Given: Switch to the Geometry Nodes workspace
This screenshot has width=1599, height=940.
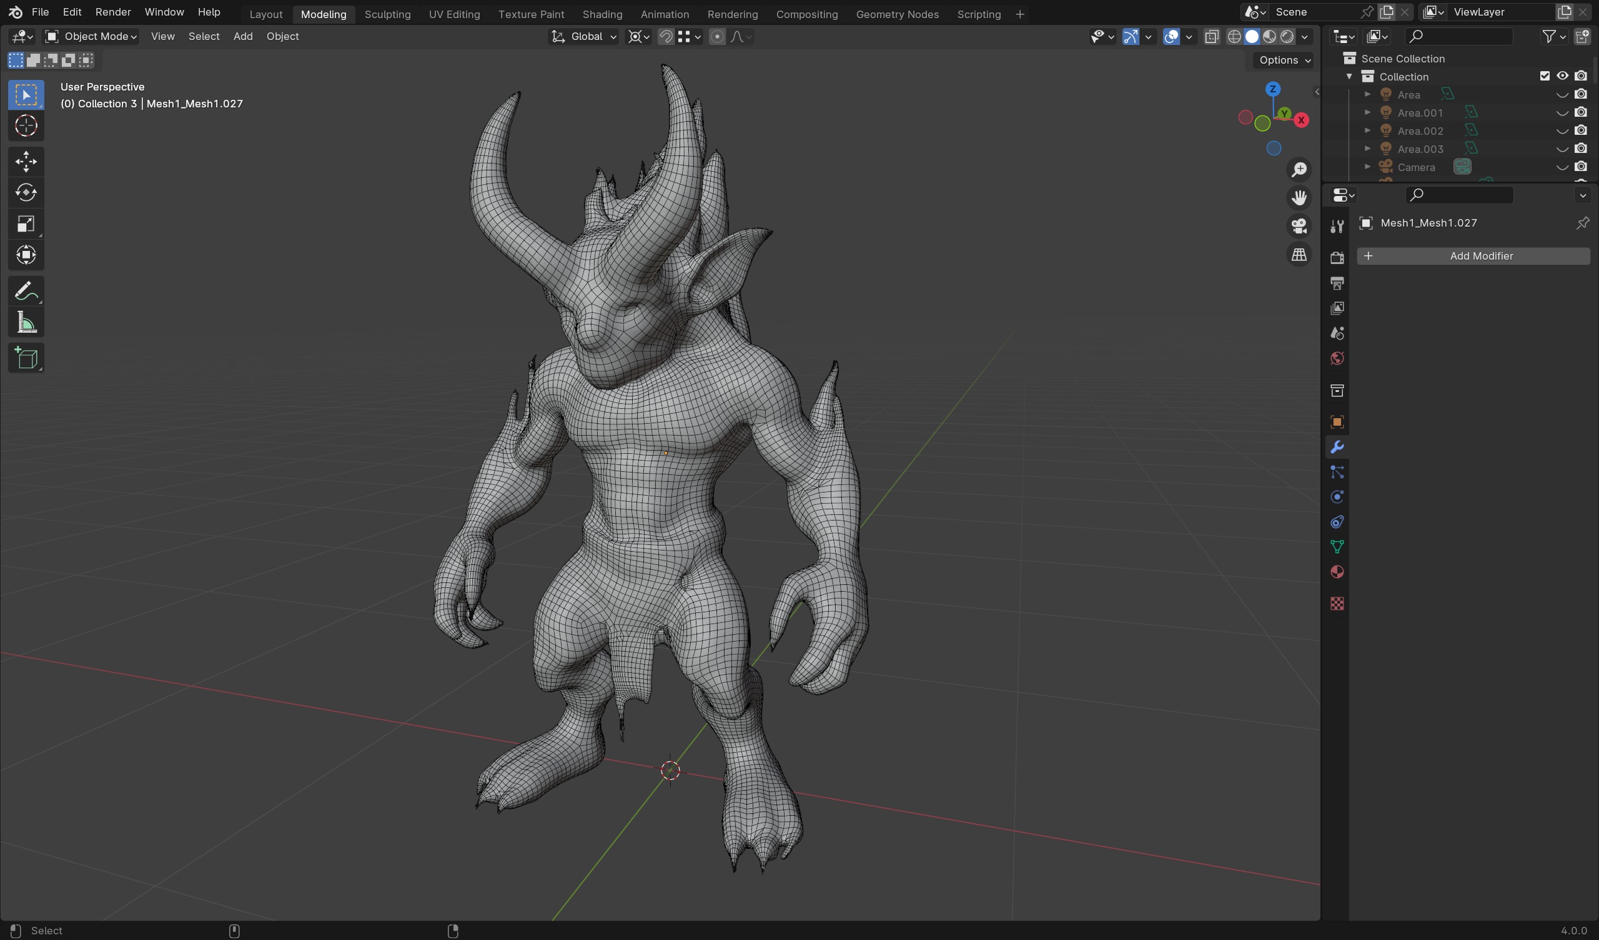Looking at the screenshot, I should point(897,14).
